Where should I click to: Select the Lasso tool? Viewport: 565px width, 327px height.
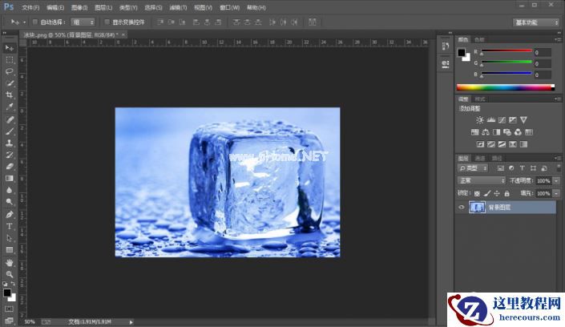(x=10, y=71)
